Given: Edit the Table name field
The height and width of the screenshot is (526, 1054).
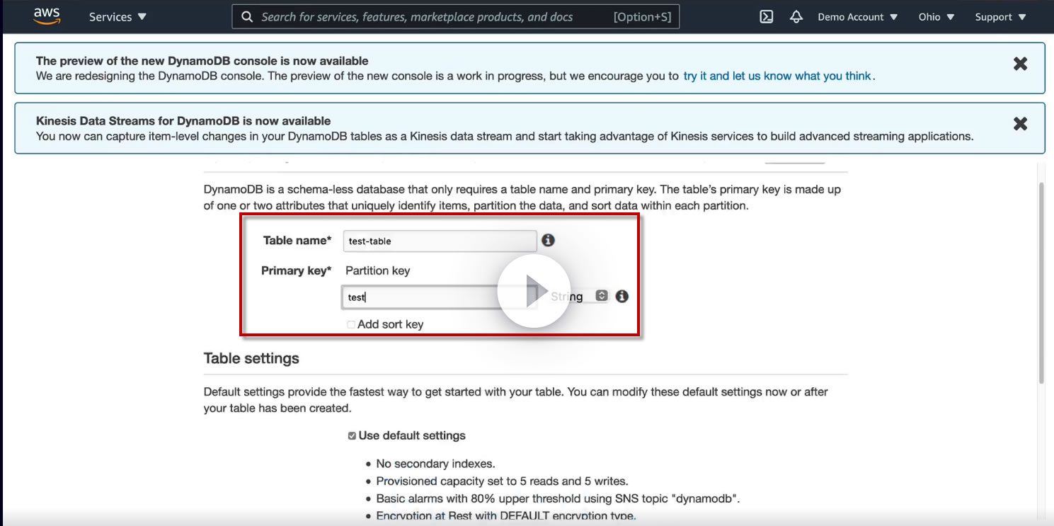Looking at the screenshot, I should click(440, 241).
